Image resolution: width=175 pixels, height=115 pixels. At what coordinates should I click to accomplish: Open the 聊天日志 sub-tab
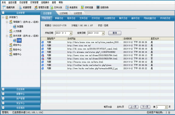(x=123, y=18)
